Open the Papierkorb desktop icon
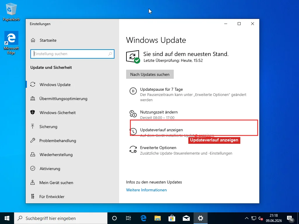Screen dimensions: 299x224 point(11,11)
